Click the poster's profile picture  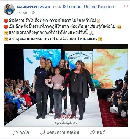[x=9, y=9]
